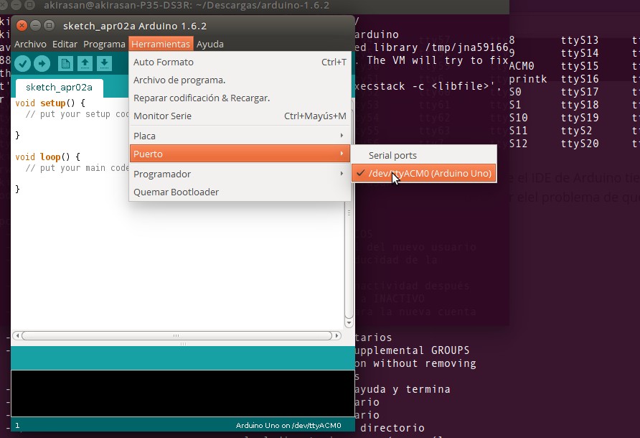640x438 pixels.
Task: Click the void setup() line in editor
Action: point(50,103)
